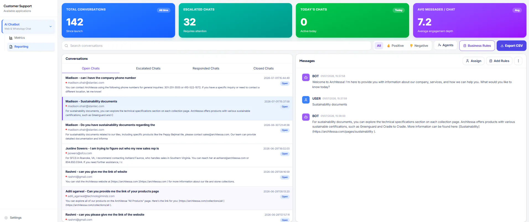529x222 pixels.
Task: Switch to Responded Chats tab
Action: tap(206, 68)
